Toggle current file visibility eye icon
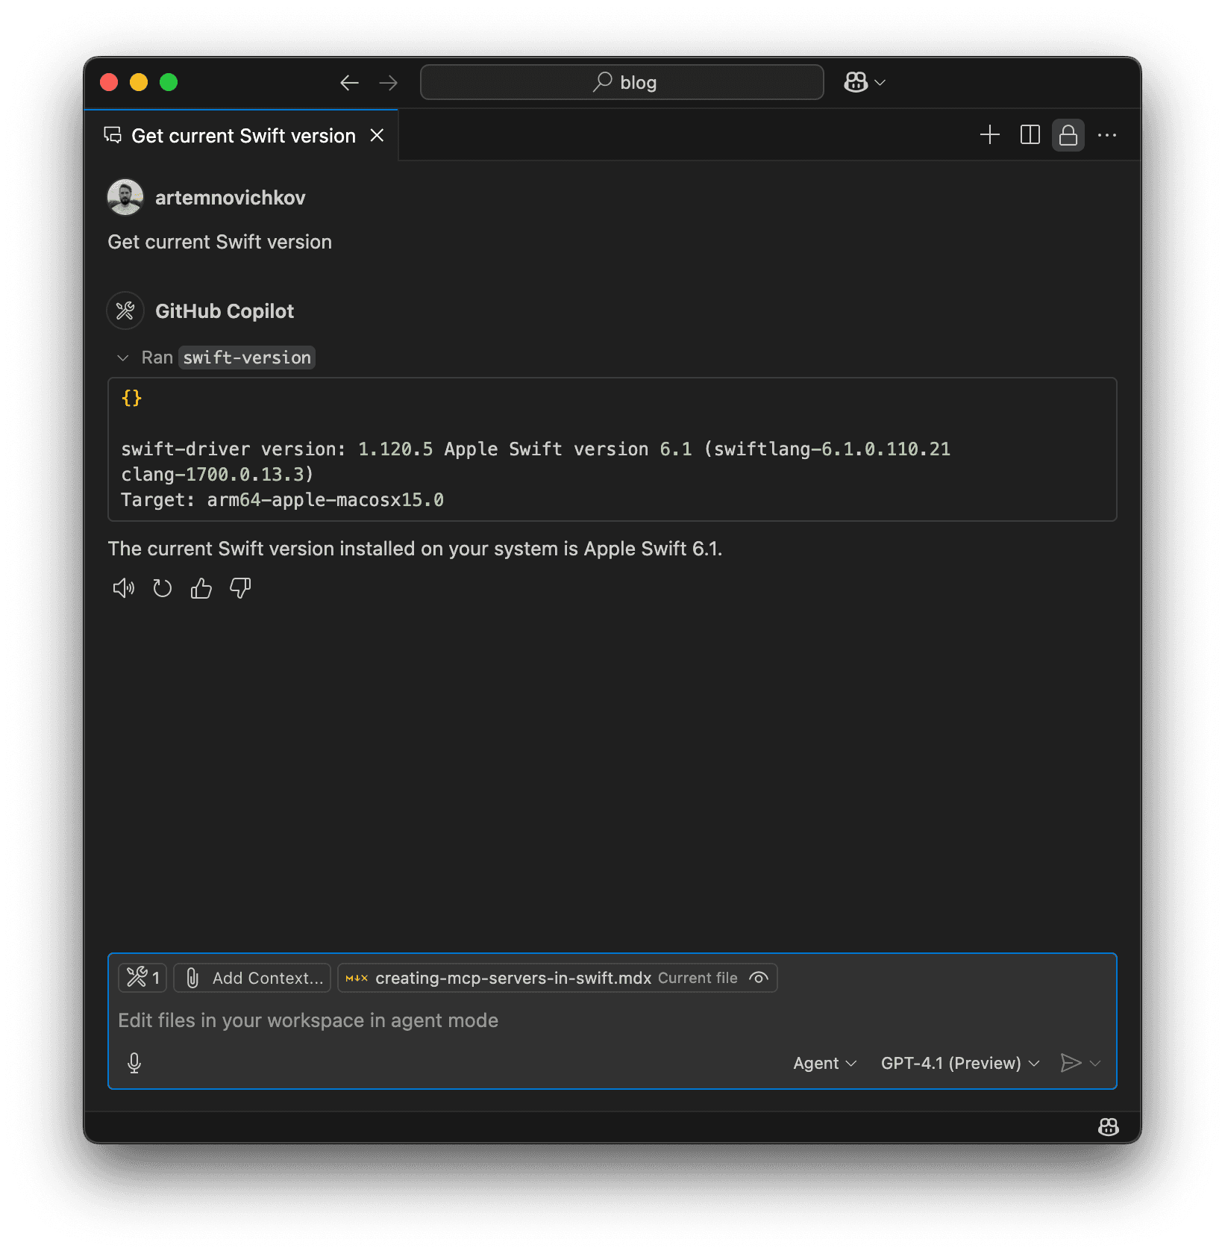Viewport: 1225px width, 1254px height. tap(759, 978)
